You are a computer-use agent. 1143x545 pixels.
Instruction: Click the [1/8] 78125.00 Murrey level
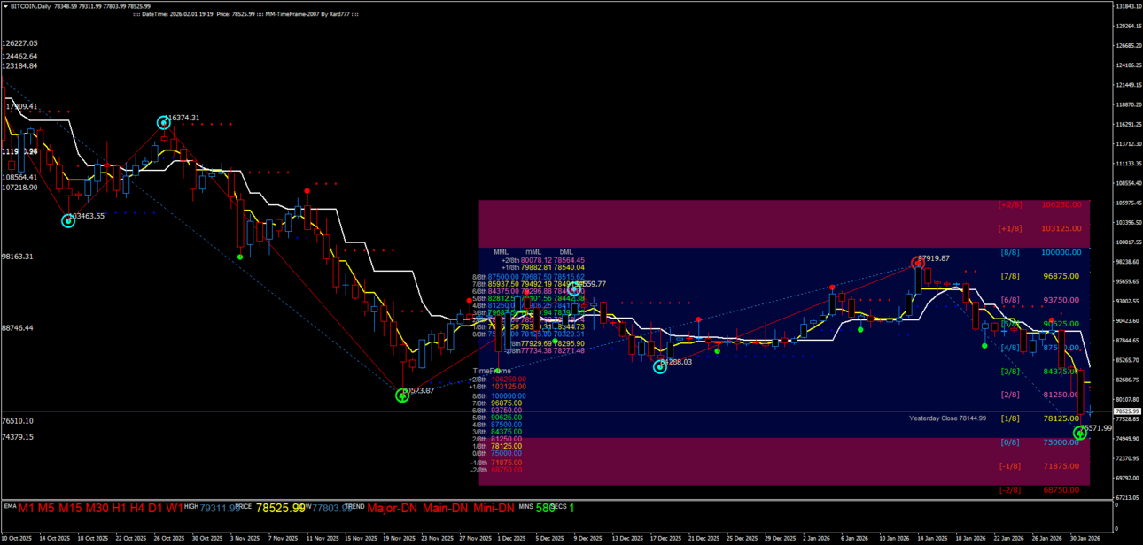click(1042, 418)
